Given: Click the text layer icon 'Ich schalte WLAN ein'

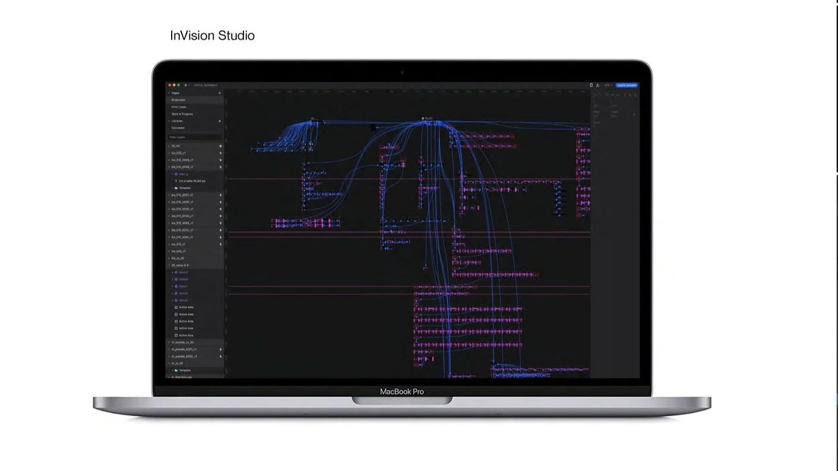Looking at the screenshot, I should [x=176, y=181].
